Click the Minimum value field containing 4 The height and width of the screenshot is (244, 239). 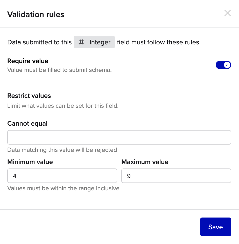(62, 176)
